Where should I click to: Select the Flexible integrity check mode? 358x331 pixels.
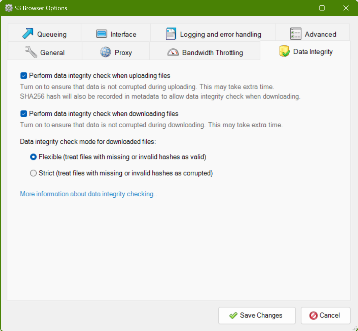[33, 157]
